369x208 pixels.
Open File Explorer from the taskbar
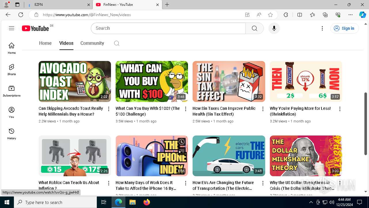[132, 202]
